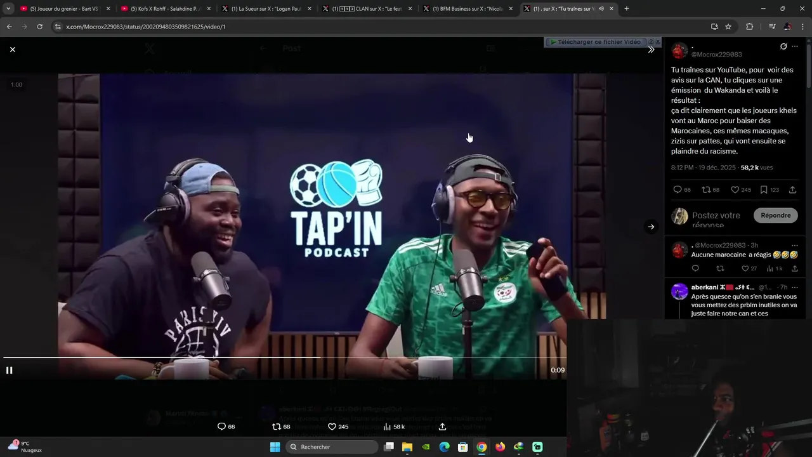Switch to Kofs X Rohff tab
Viewport: 812px width, 457px height.
165,9
